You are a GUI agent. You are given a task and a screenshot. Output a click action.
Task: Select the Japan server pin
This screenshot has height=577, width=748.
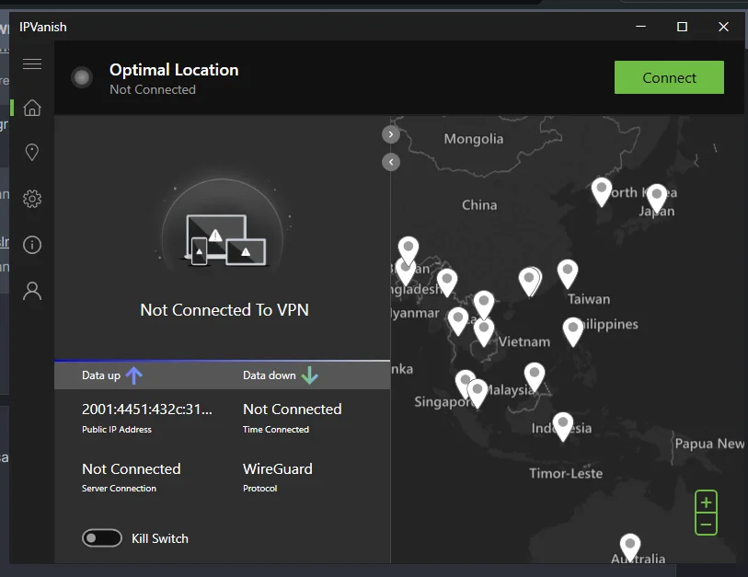[x=656, y=198]
